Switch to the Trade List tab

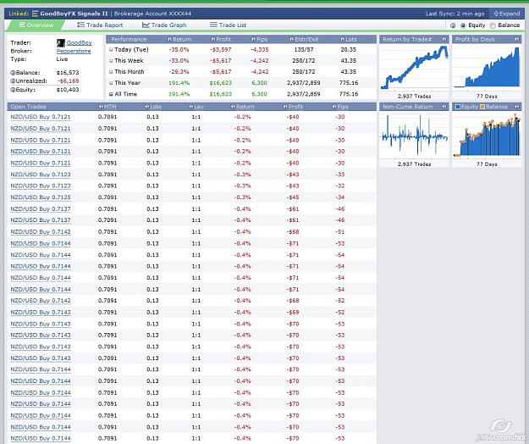228,25
